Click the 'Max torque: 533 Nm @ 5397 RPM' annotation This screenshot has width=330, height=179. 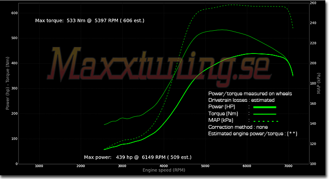click(x=89, y=20)
